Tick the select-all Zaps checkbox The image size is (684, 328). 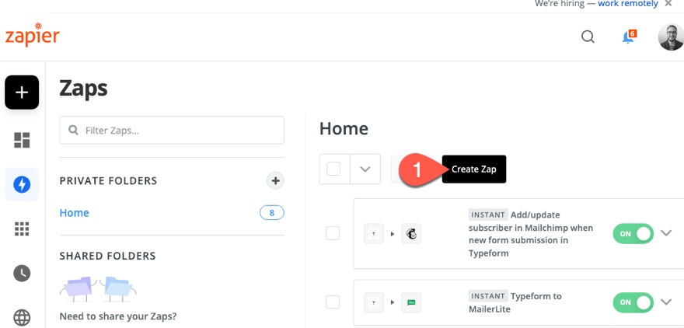click(334, 169)
